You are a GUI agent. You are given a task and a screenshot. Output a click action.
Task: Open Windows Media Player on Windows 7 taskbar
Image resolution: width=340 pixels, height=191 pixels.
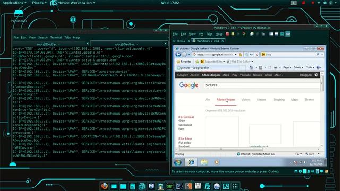point(217,162)
